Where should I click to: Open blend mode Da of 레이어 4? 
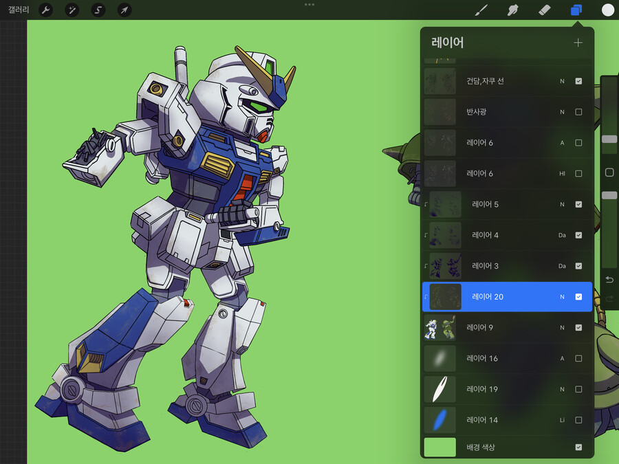[562, 235]
